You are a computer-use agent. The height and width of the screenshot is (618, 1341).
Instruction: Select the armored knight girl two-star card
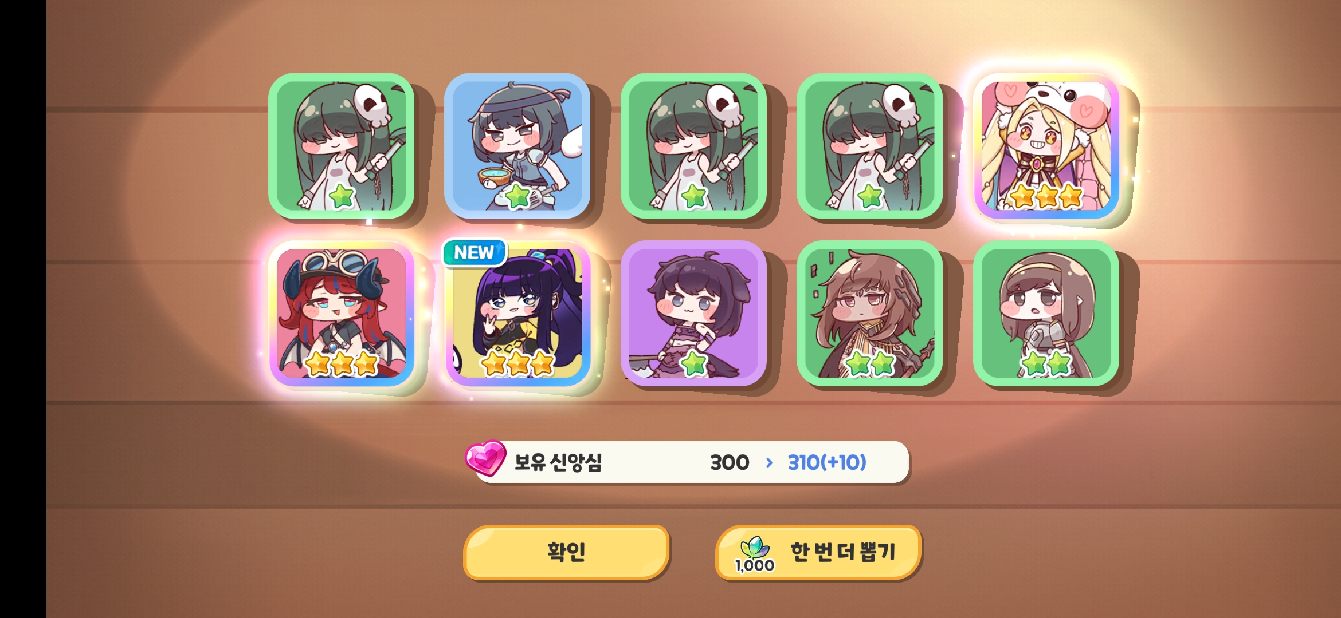(x=1046, y=313)
